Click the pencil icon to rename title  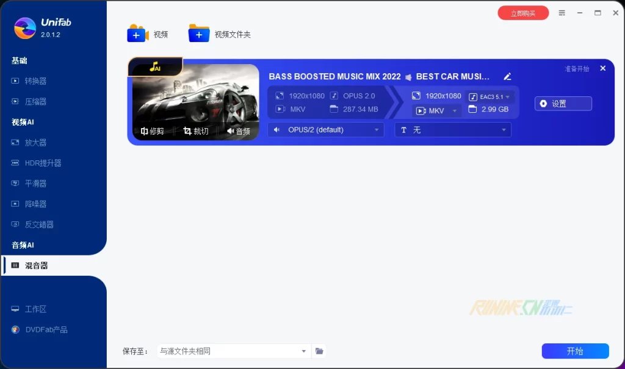507,77
